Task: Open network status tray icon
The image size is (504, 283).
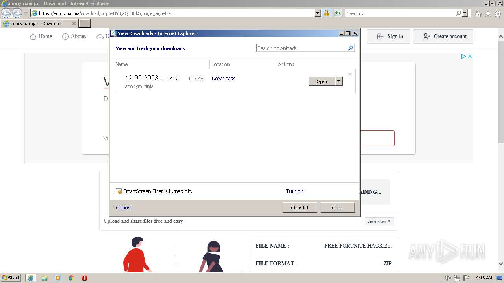Action: coord(457,278)
